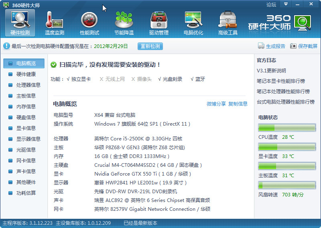The height and width of the screenshot is (228, 321).
Task: Open 笔记本显卡性能排行榜 link
Action: (280, 81)
